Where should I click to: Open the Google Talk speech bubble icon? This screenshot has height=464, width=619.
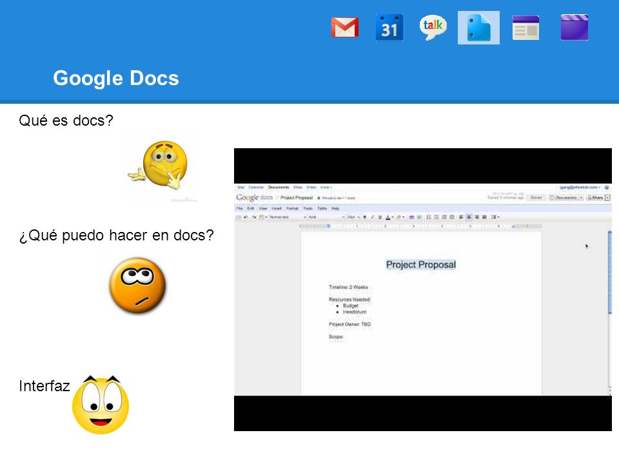click(x=433, y=27)
